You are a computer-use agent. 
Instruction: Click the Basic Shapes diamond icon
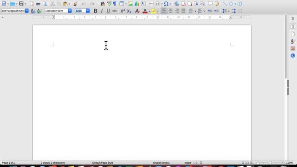click(231, 4)
